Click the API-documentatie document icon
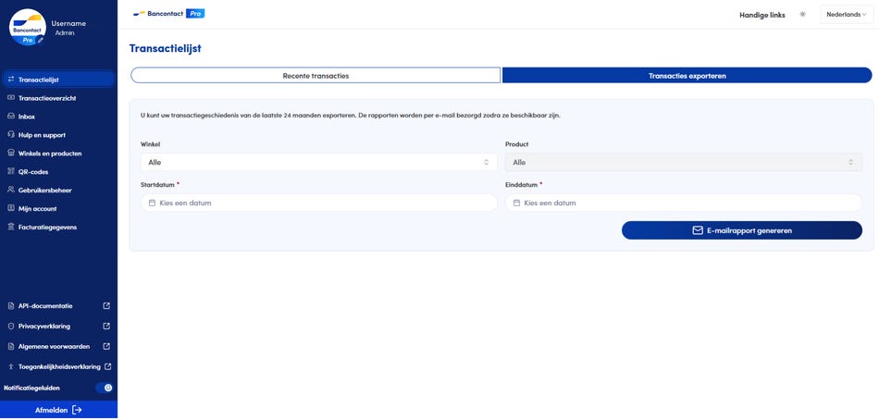Viewport: 879px width, 420px height. 11,306
